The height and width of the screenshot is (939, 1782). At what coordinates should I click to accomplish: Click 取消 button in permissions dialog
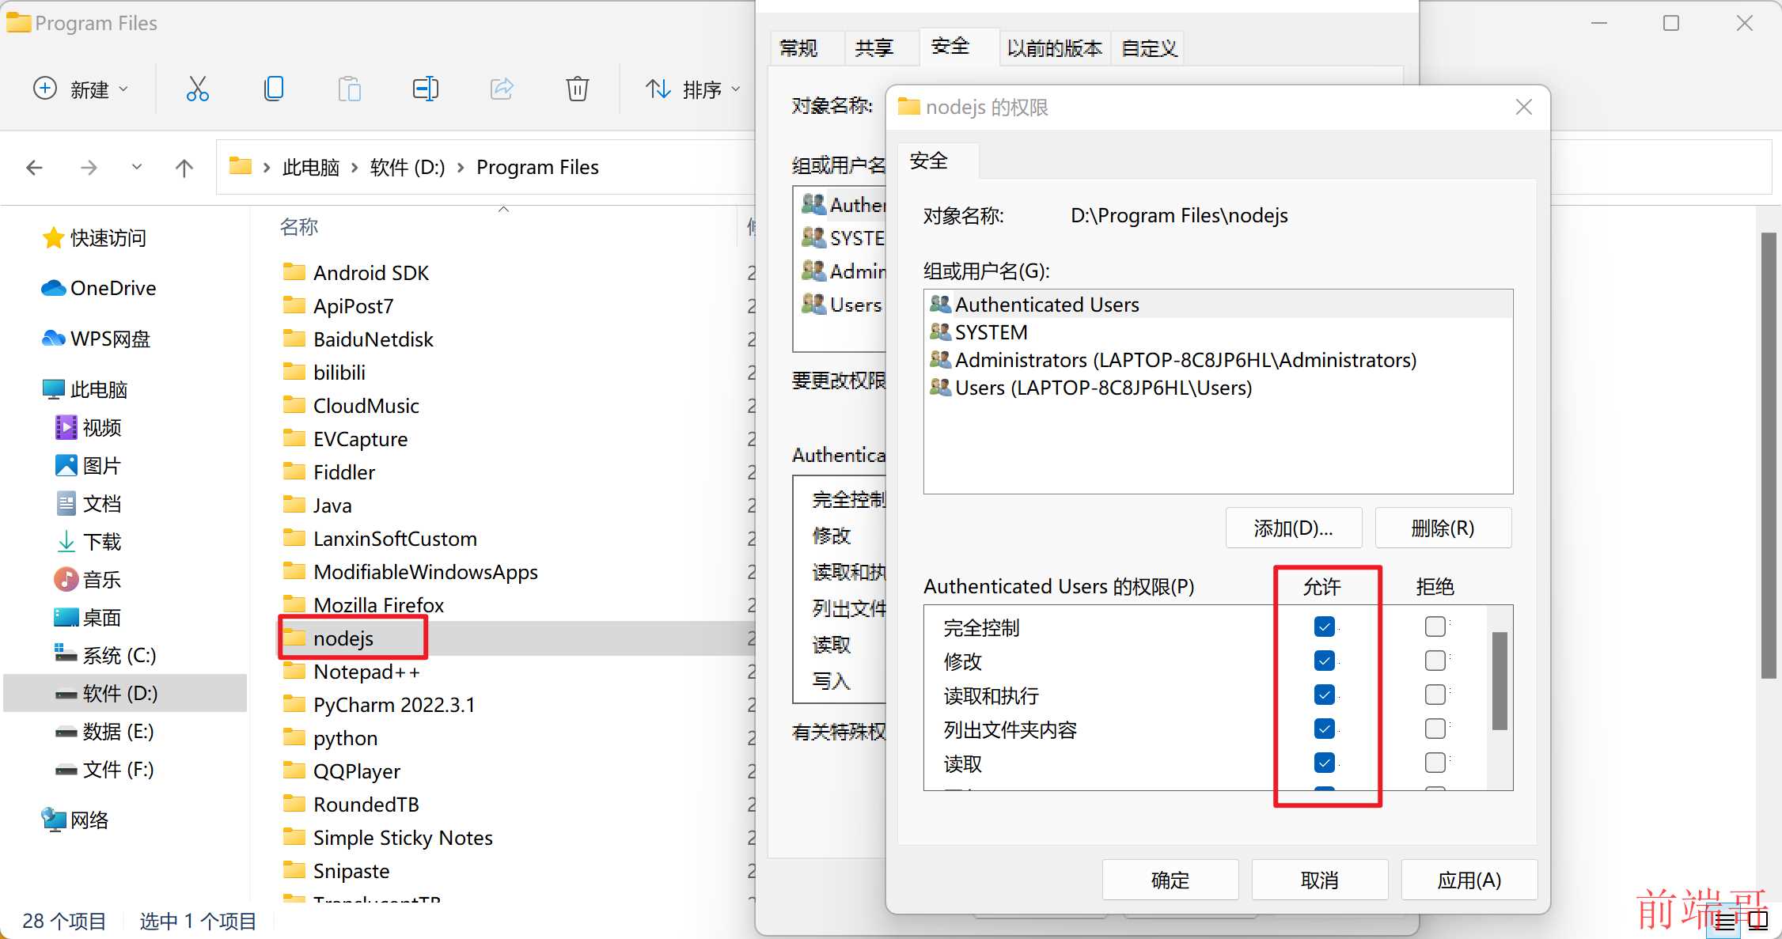tap(1320, 880)
